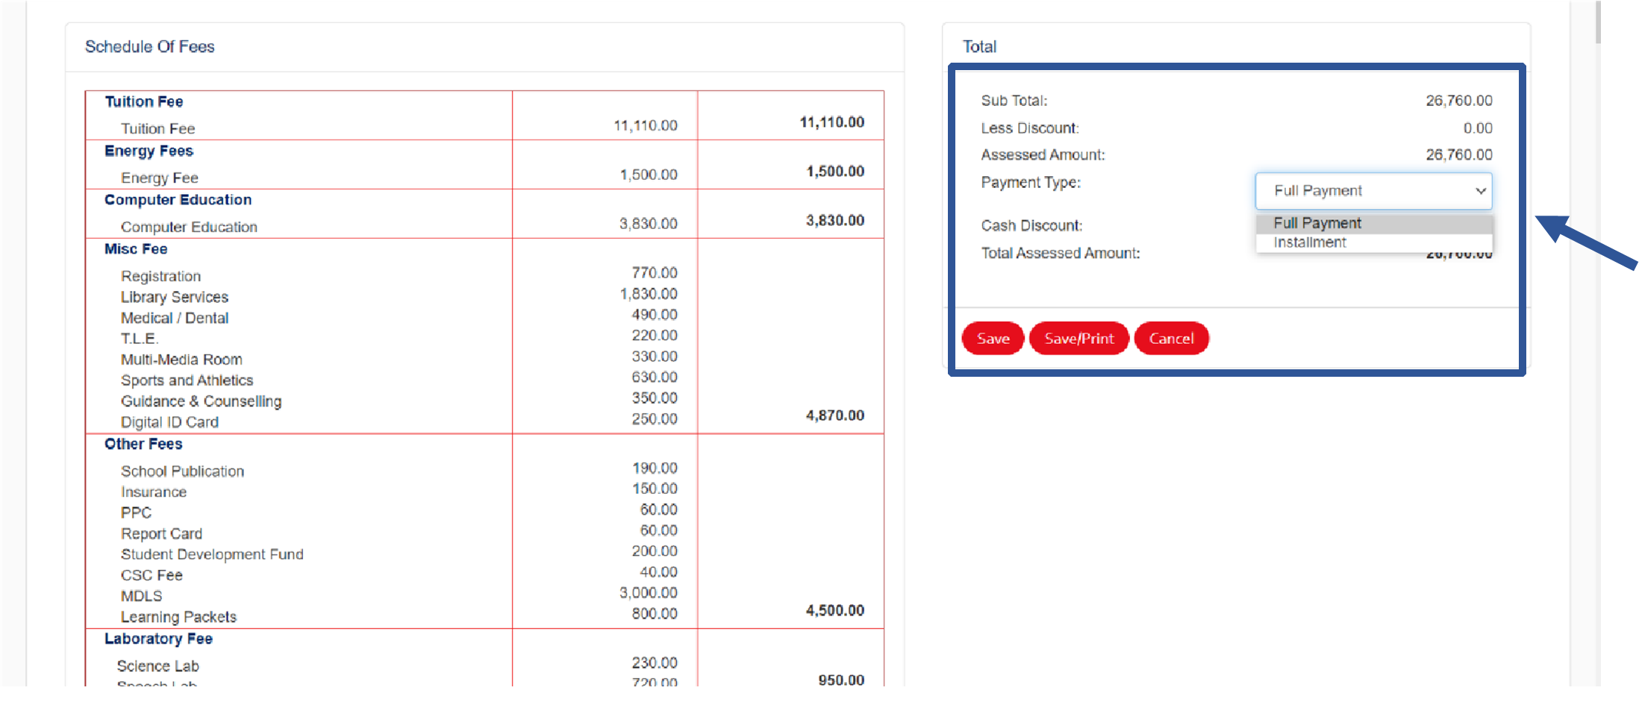
Task: Click the CSC Fee row
Action: (152, 575)
